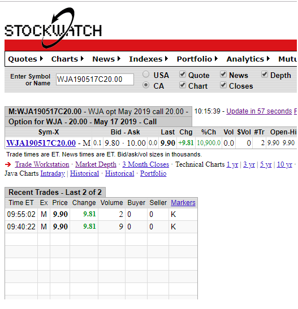
Task: Click last price 9.90 in quote row
Action: point(168,143)
